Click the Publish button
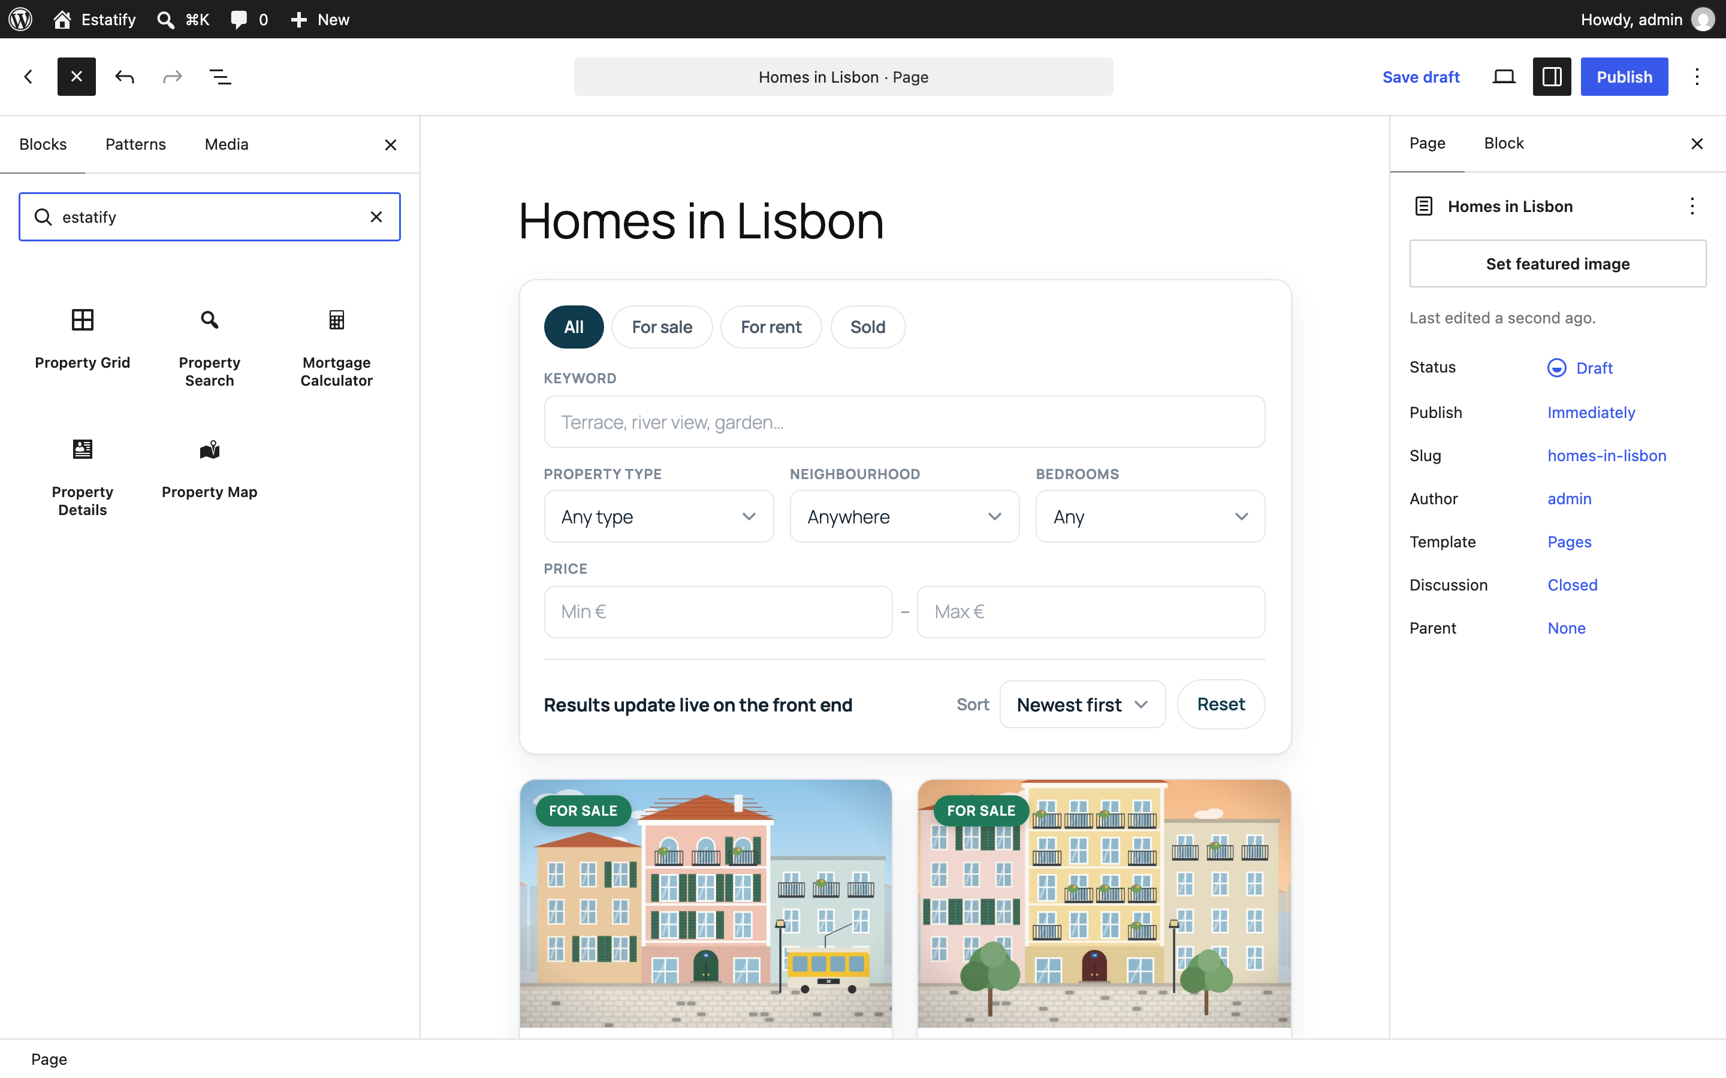The width and height of the screenshot is (1726, 1078). click(x=1624, y=76)
